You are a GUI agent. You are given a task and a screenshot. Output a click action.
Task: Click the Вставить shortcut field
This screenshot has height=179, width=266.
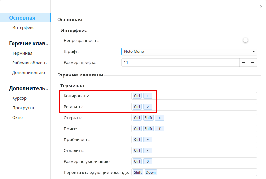(194, 107)
